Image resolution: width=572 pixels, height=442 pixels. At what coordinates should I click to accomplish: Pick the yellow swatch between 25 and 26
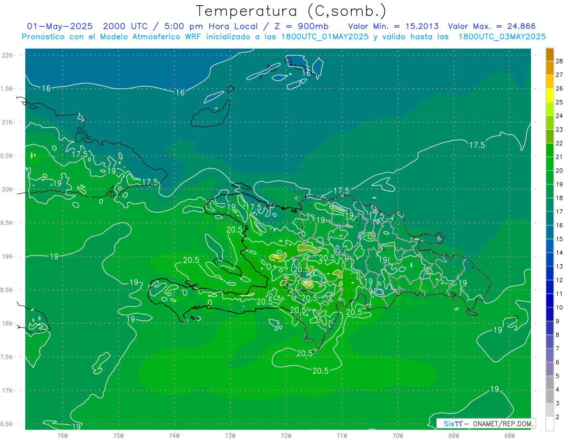pyautogui.click(x=550, y=95)
